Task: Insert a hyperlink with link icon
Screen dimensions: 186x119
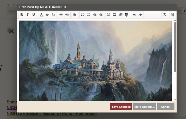Action: 61,15
